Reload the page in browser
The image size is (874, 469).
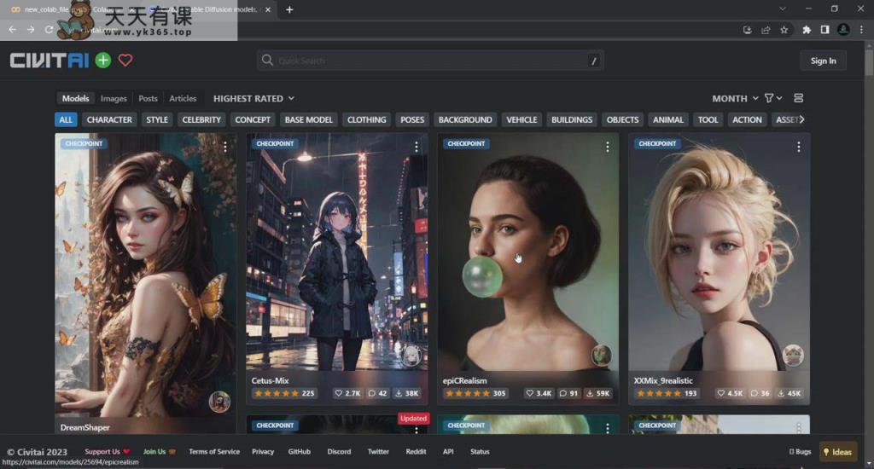coord(49,30)
